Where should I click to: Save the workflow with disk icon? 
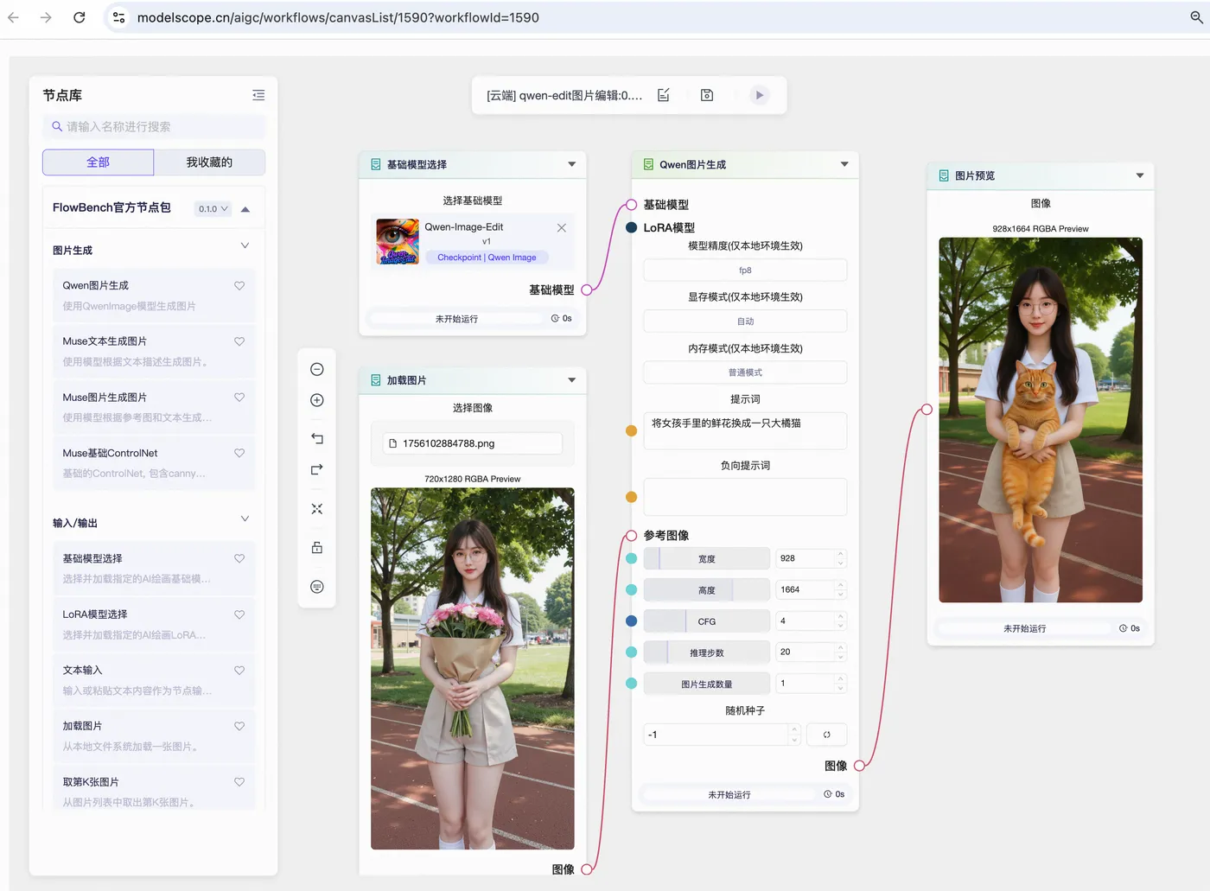pos(707,95)
